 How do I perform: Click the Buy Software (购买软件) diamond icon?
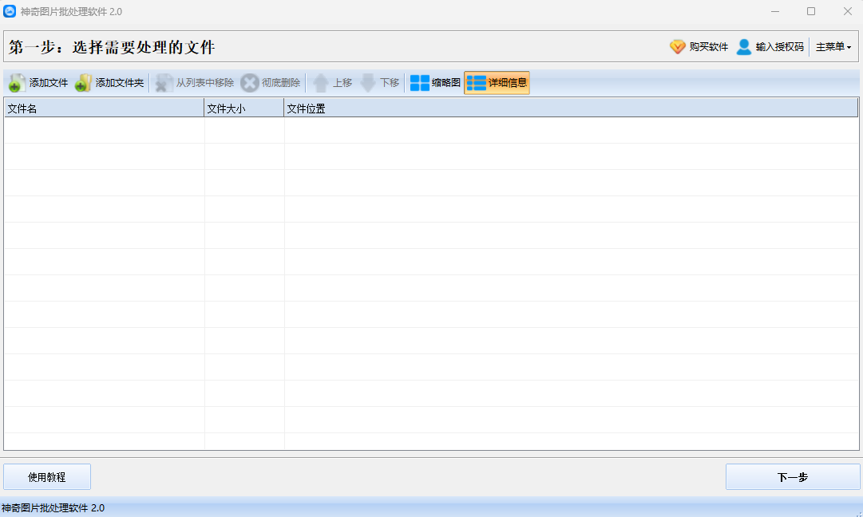[678, 47]
